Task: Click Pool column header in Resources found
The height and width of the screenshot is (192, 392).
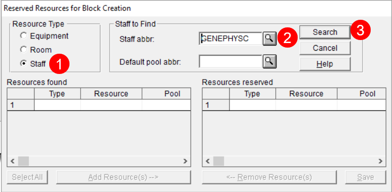Action: (x=166, y=94)
